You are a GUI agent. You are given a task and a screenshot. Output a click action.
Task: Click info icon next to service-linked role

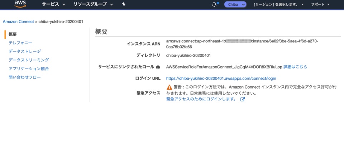click(x=158, y=67)
